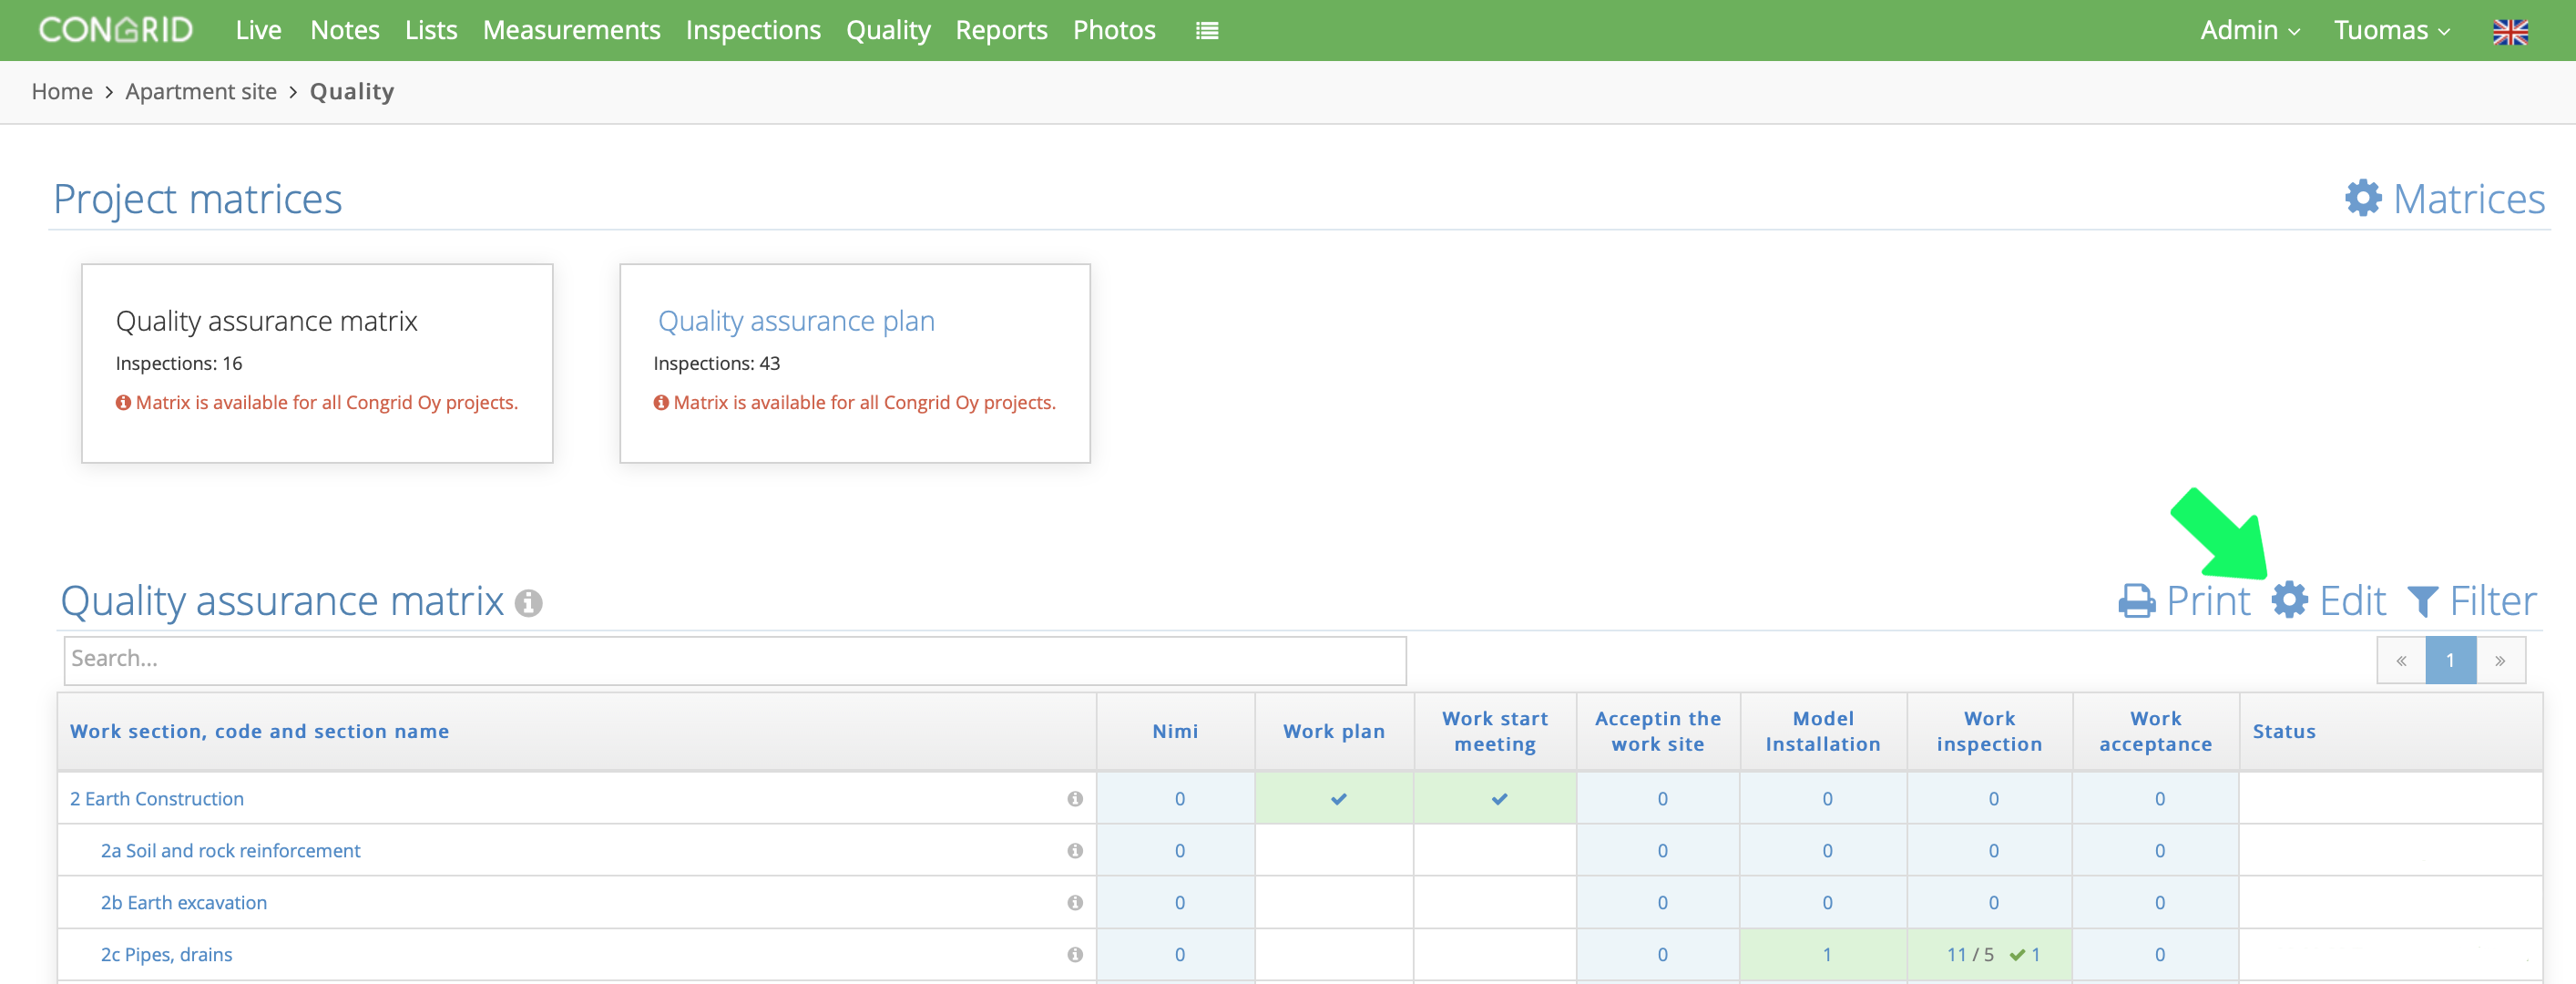Click the Print matrix button
Image resolution: width=2576 pixels, height=984 pixels.
coord(2184,601)
